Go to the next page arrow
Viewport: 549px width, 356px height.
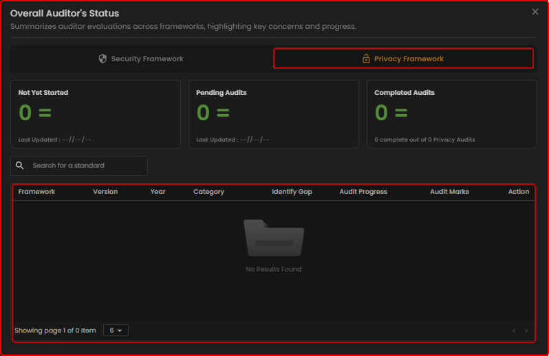527,331
